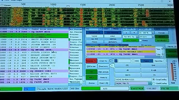
Task: Click the Добавить button
Action: (x=113, y=42)
